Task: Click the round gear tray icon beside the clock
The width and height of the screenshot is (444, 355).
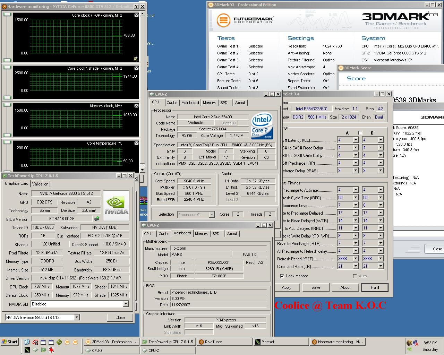Action: 410,343
